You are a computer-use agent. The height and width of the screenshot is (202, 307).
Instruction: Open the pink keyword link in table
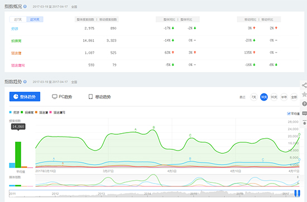[x=18, y=65]
